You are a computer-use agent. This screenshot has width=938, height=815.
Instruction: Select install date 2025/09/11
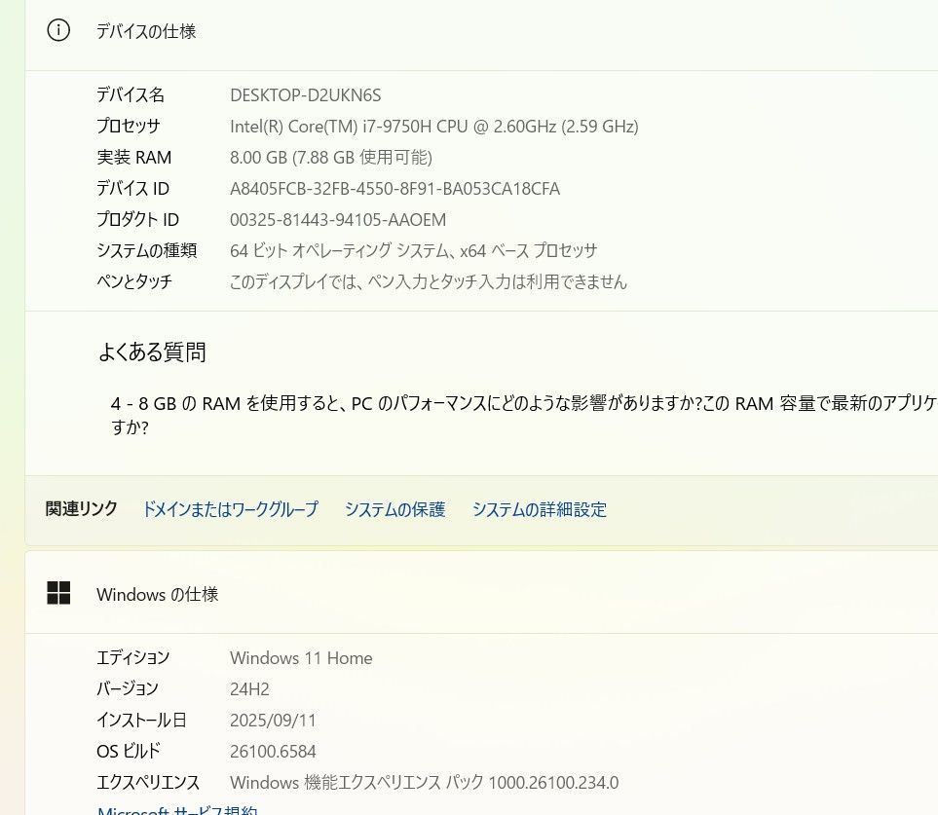(x=273, y=721)
